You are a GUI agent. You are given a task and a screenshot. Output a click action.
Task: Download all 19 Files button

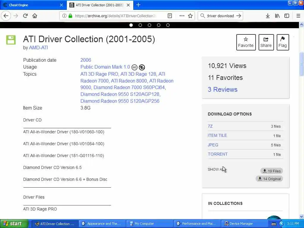pyautogui.click(x=272, y=171)
